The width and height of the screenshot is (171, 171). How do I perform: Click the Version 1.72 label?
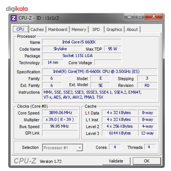pyautogui.click(x=51, y=161)
